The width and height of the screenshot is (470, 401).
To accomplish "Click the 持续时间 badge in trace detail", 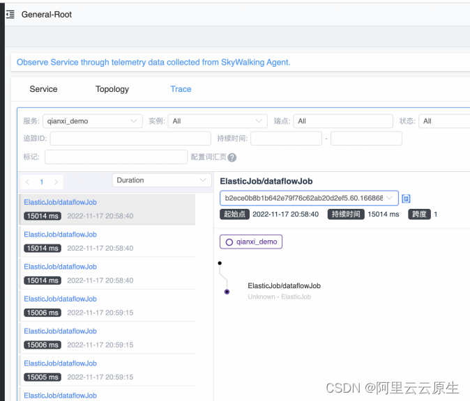I will point(346,214).
